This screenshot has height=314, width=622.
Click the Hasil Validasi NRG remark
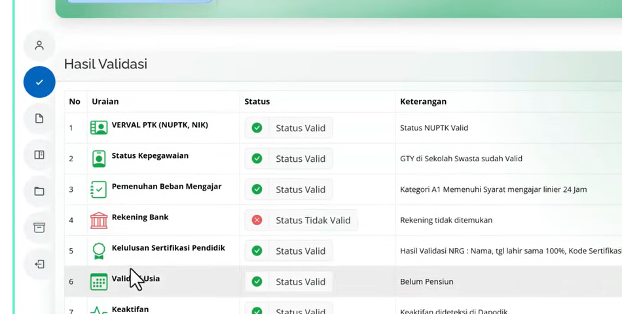(511, 251)
